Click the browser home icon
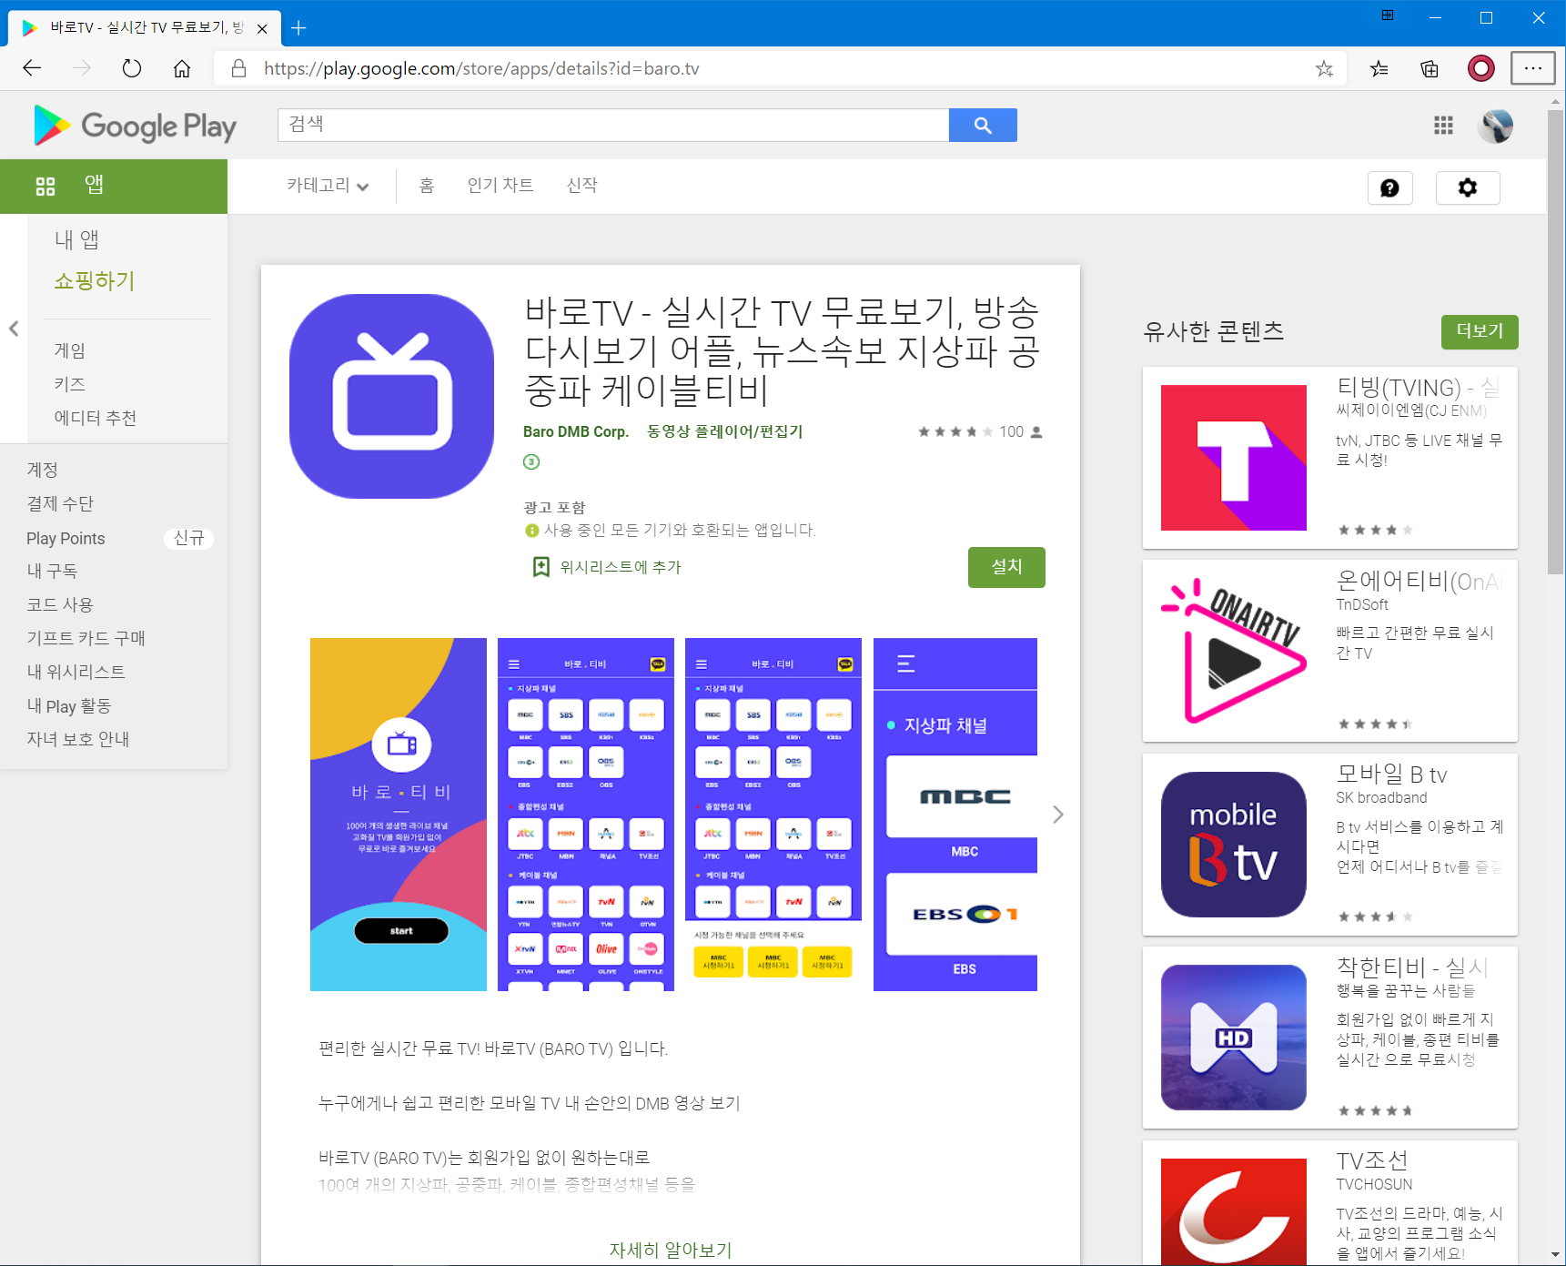Viewport: 1566px width, 1266px height. click(182, 68)
